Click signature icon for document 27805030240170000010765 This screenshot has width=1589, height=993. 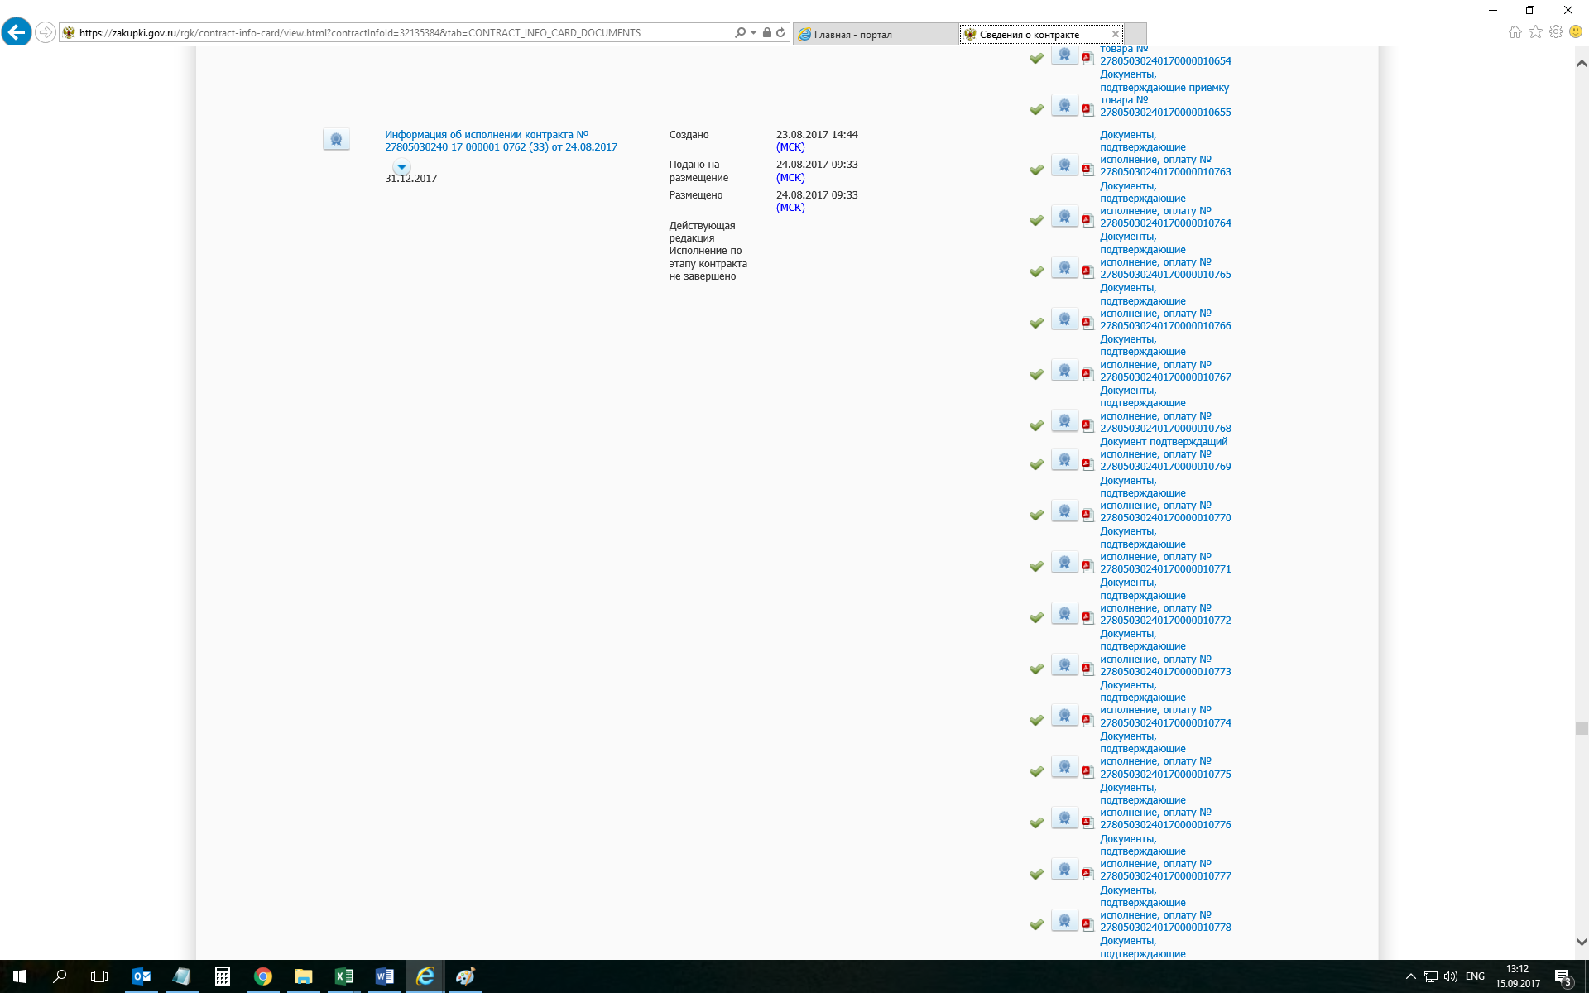pos(1064,268)
